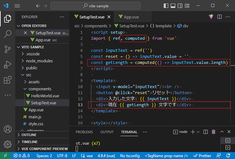Switch to the PROBLEMS panel tab
The width and height of the screenshot is (235, 159).
[x=84, y=132]
